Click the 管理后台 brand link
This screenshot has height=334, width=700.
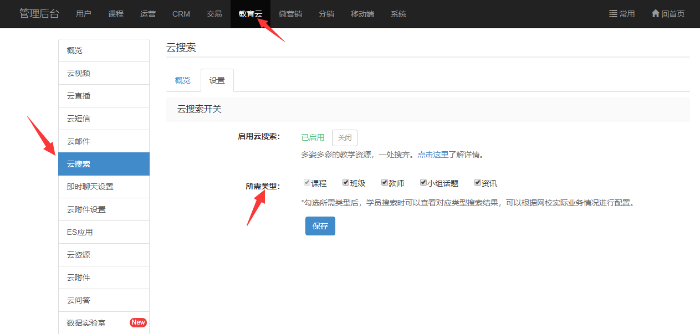point(39,14)
